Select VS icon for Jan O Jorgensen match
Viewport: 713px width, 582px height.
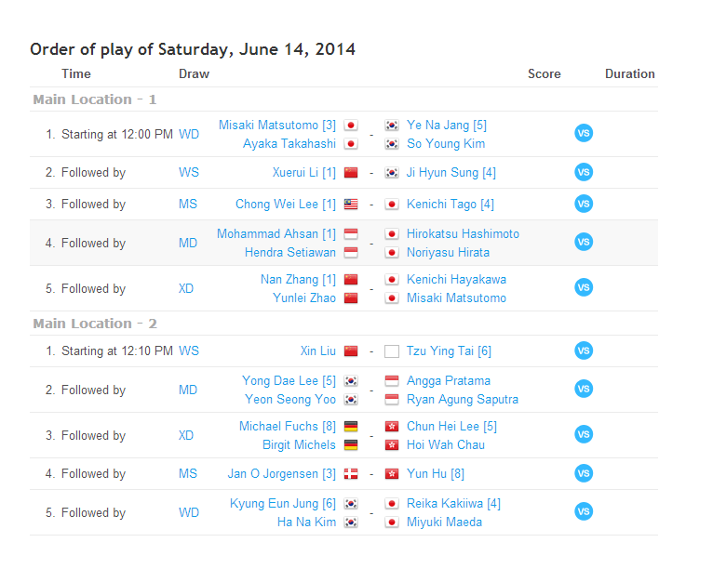[584, 473]
